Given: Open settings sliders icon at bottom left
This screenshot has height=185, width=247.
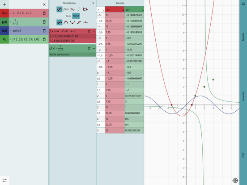Looking at the screenshot, I should 4,181.
